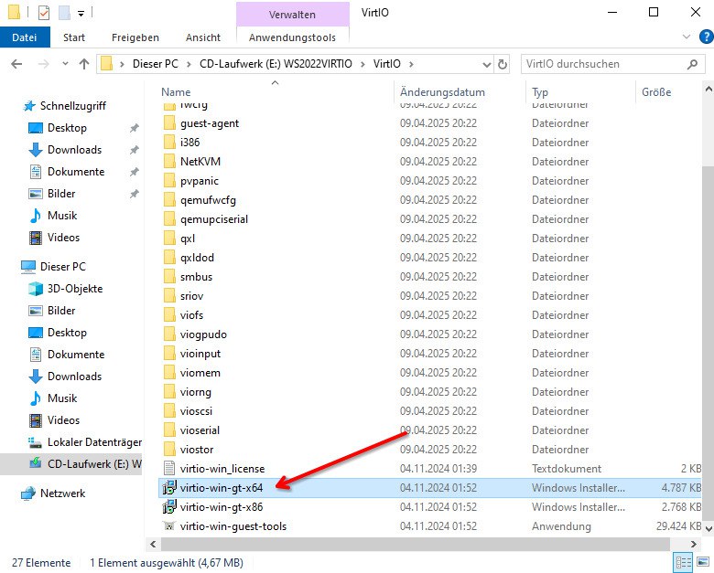Open the viostor folder icon
Viewport: 714px width, 573px height.
click(x=169, y=450)
